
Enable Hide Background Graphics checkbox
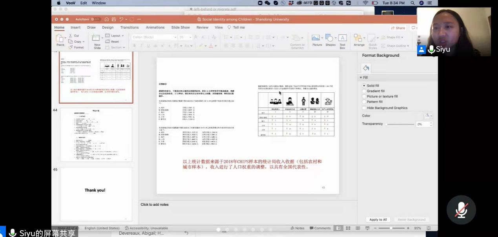[364, 108]
